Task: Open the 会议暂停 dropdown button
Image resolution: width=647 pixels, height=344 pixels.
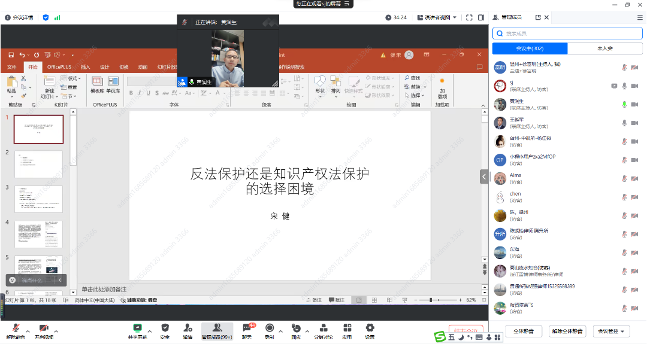Action: (x=610, y=331)
